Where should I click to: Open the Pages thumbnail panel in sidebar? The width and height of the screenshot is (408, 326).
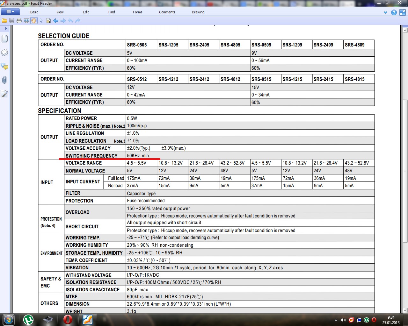click(4, 39)
